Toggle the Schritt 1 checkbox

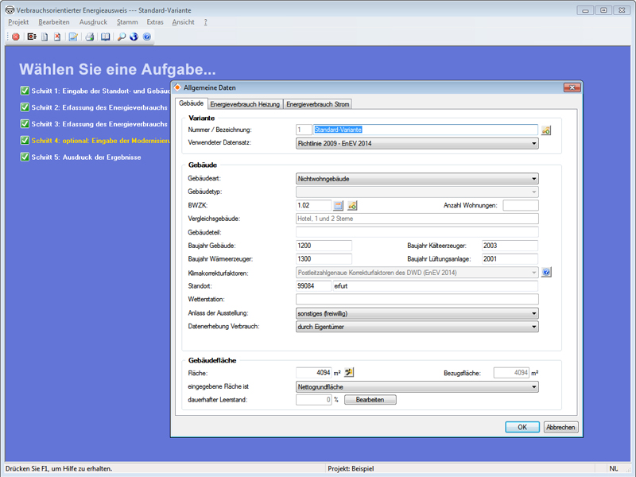25,91
